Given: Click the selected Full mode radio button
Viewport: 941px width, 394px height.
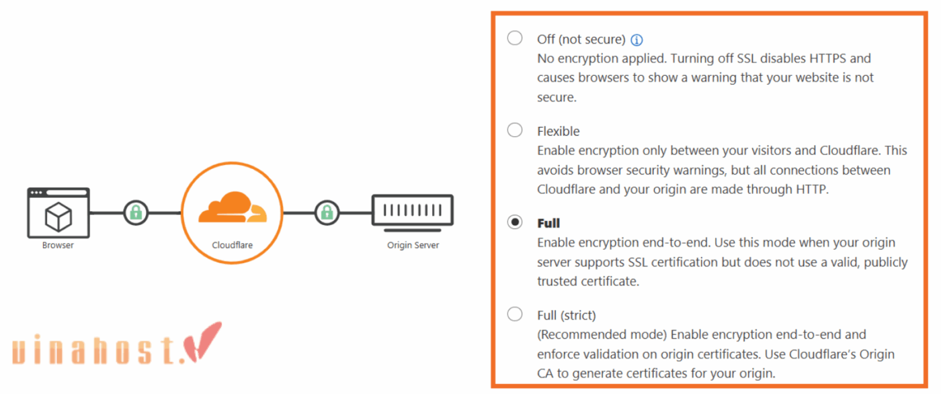Looking at the screenshot, I should point(514,222).
